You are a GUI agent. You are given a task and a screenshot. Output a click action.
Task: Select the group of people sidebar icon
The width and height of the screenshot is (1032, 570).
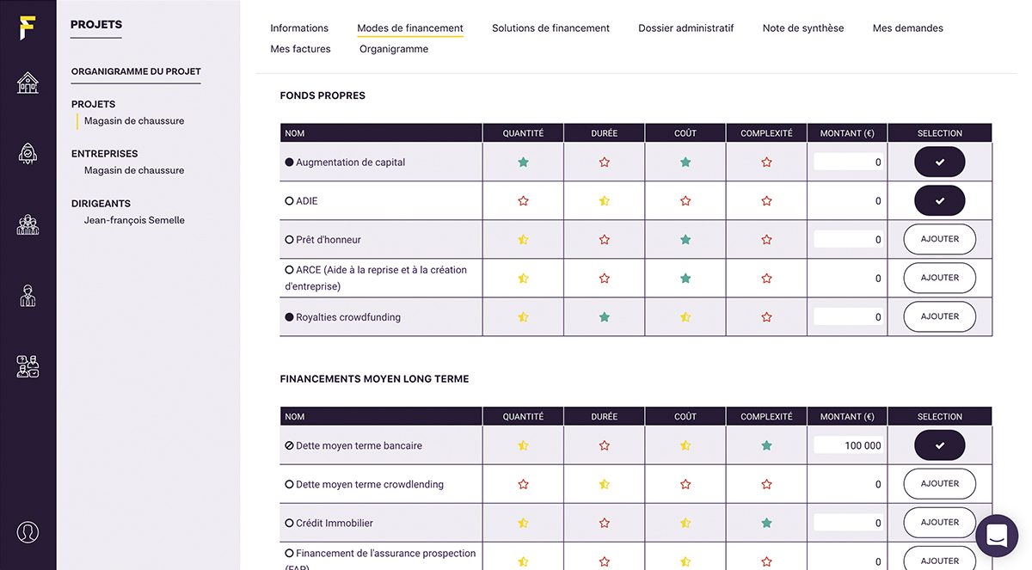point(28,224)
